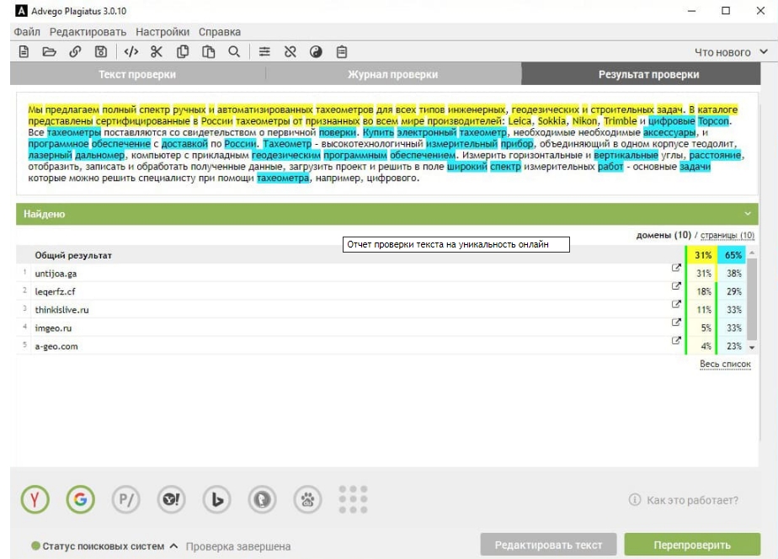
Task: Switch results view to домены (10)
Action: pyautogui.click(x=663, y=235)
